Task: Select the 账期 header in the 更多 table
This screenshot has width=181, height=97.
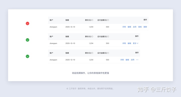Action: [x=67, y=37]
